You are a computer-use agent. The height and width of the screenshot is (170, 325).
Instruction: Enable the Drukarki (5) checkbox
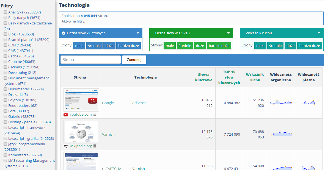click(x=5, y=95)
